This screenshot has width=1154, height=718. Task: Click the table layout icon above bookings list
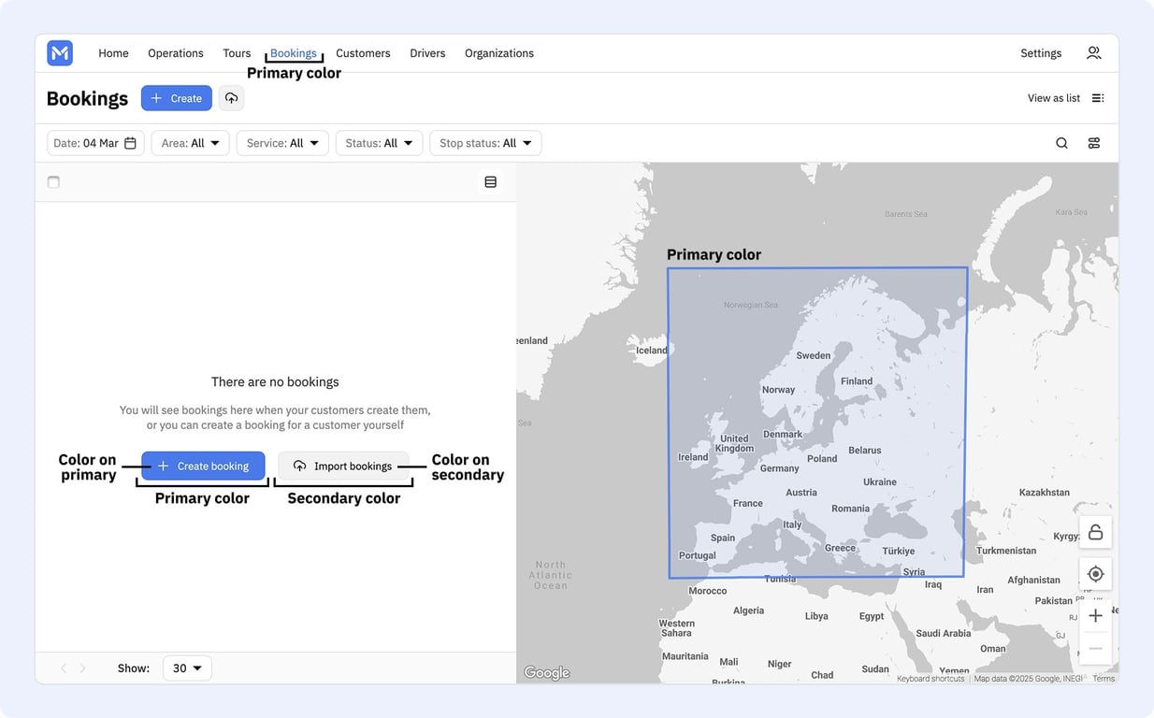pos(490,182)
